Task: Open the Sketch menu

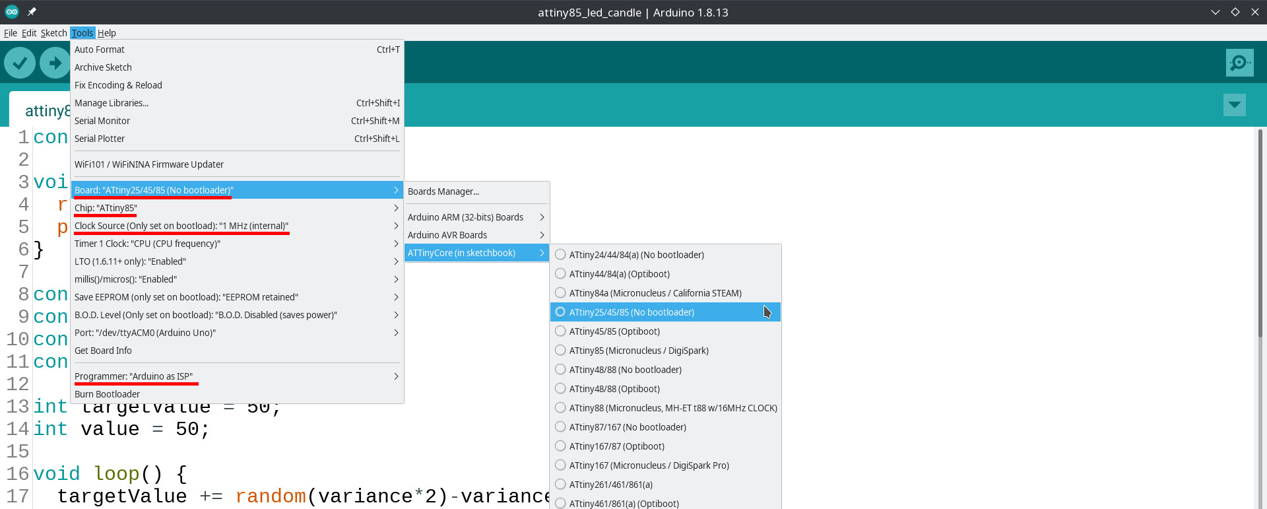Action: click(x=53, y=33)
